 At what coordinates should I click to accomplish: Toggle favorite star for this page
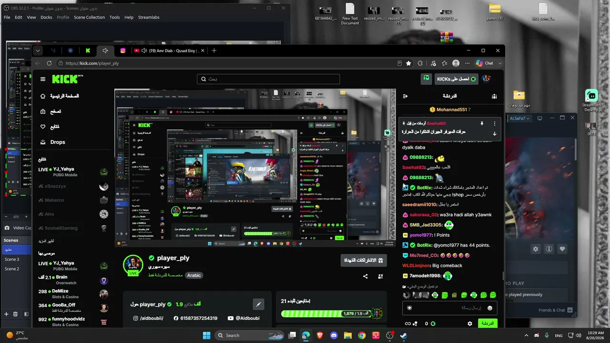point(408,63)
